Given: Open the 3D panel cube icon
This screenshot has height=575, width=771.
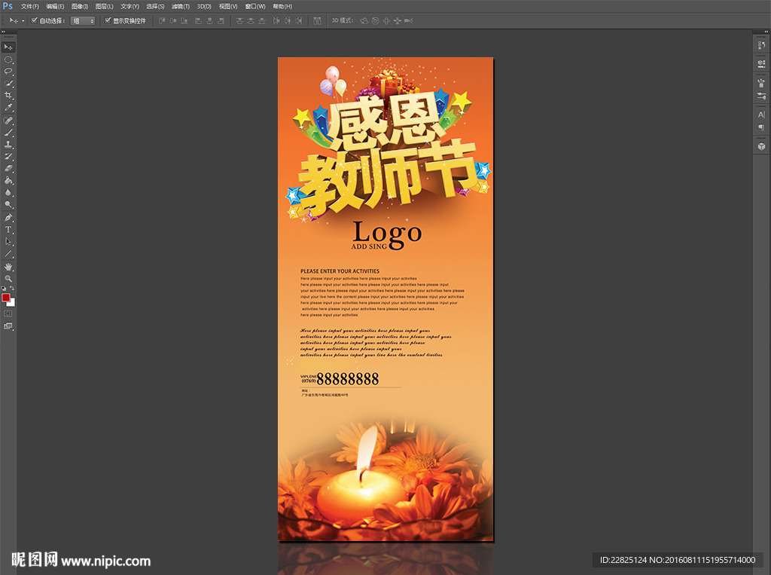Looking at the screenshot, I should click(x=760, y=146).
